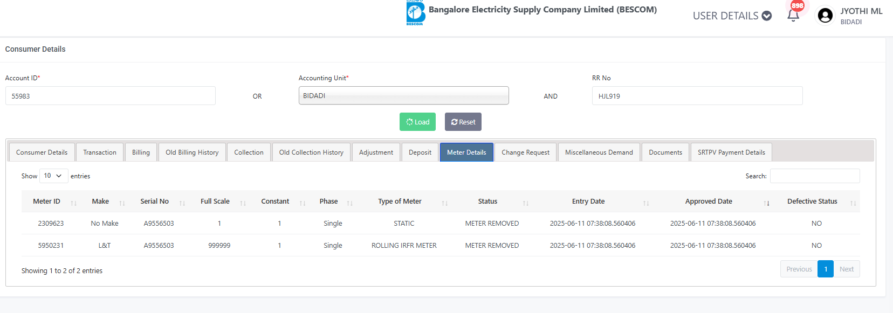
Task: Click the table Search input field
Action: point(814,176)
